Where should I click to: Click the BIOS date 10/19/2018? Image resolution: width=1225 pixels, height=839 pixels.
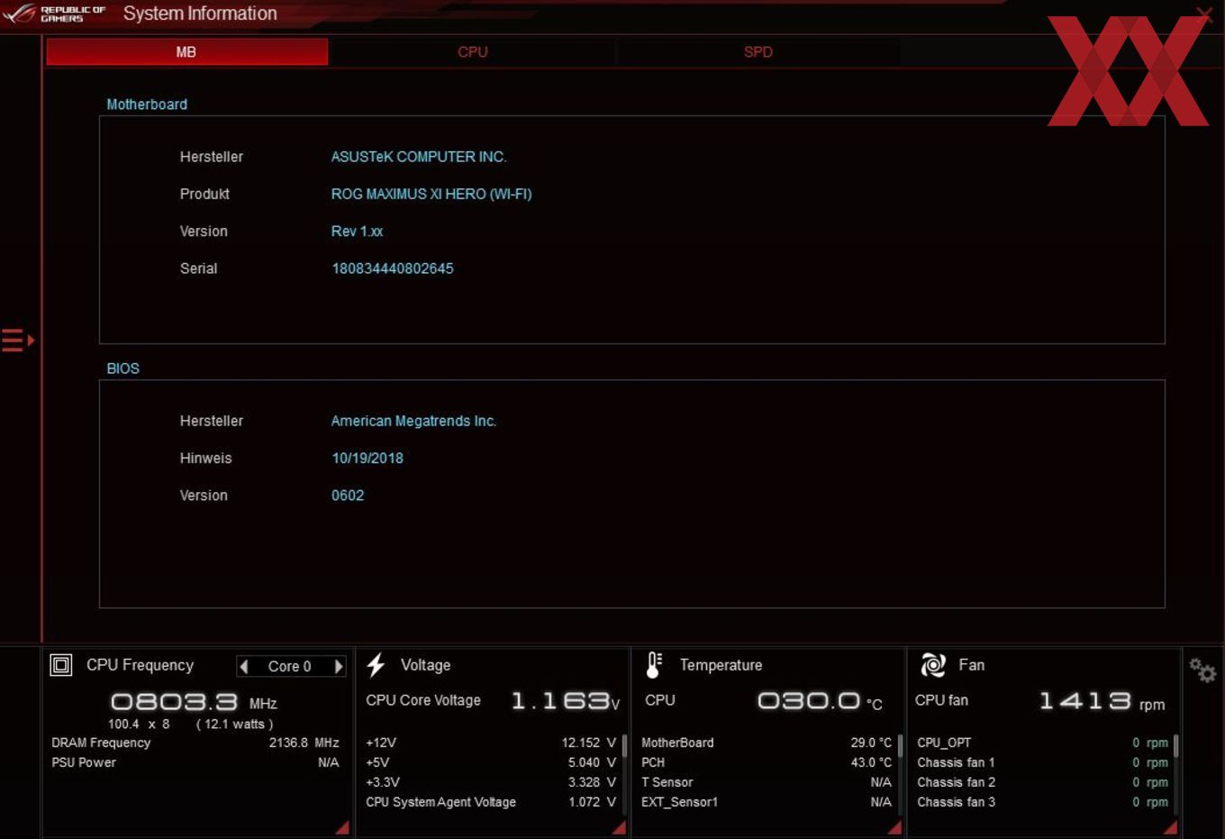tap(367, 458)
